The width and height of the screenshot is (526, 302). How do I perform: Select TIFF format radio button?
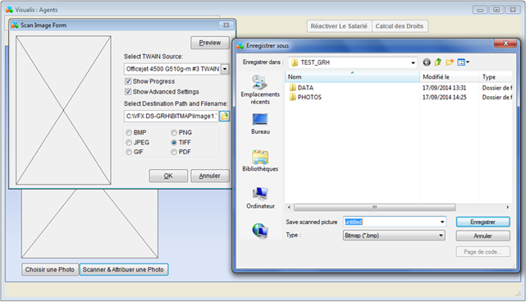tap(174, 143)
